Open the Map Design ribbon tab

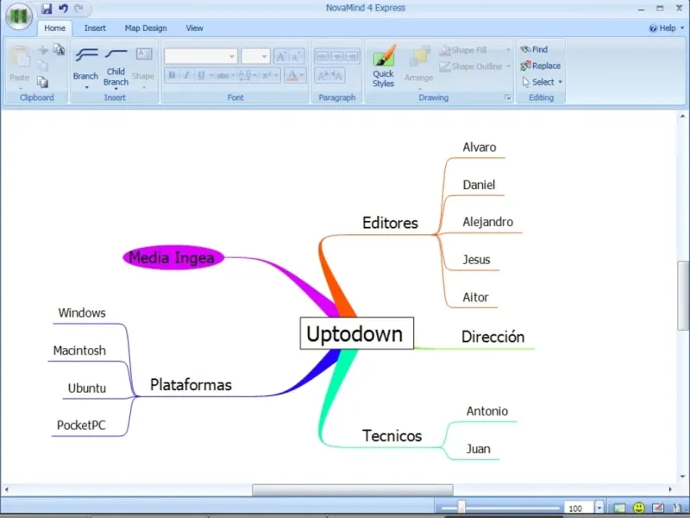click(x=146, y=28)
